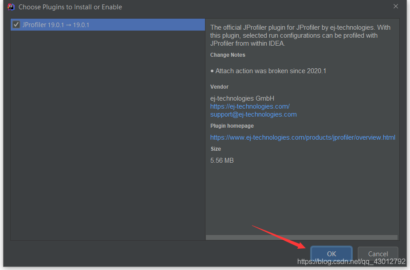Click empty area below JProfiler in plugin list
The width and height of the screenshot is (410, 270).
[x=107, y=133]
